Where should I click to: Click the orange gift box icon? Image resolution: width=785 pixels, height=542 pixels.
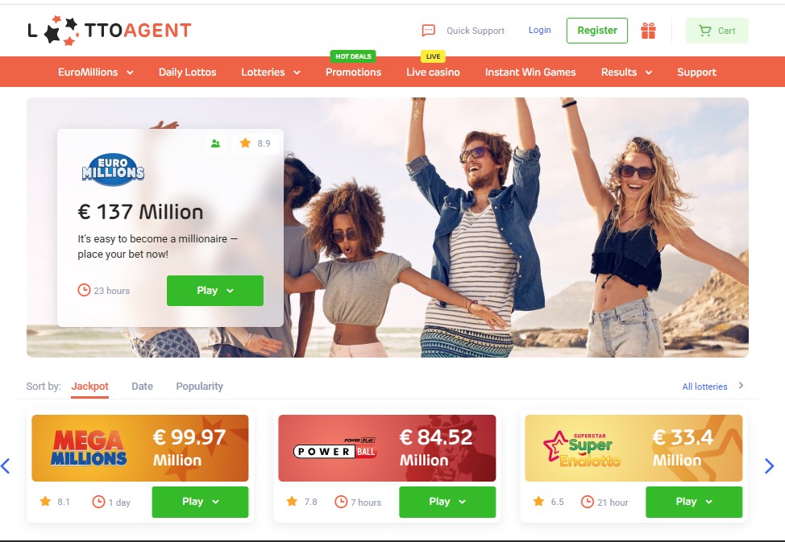[x=648, y=31]
